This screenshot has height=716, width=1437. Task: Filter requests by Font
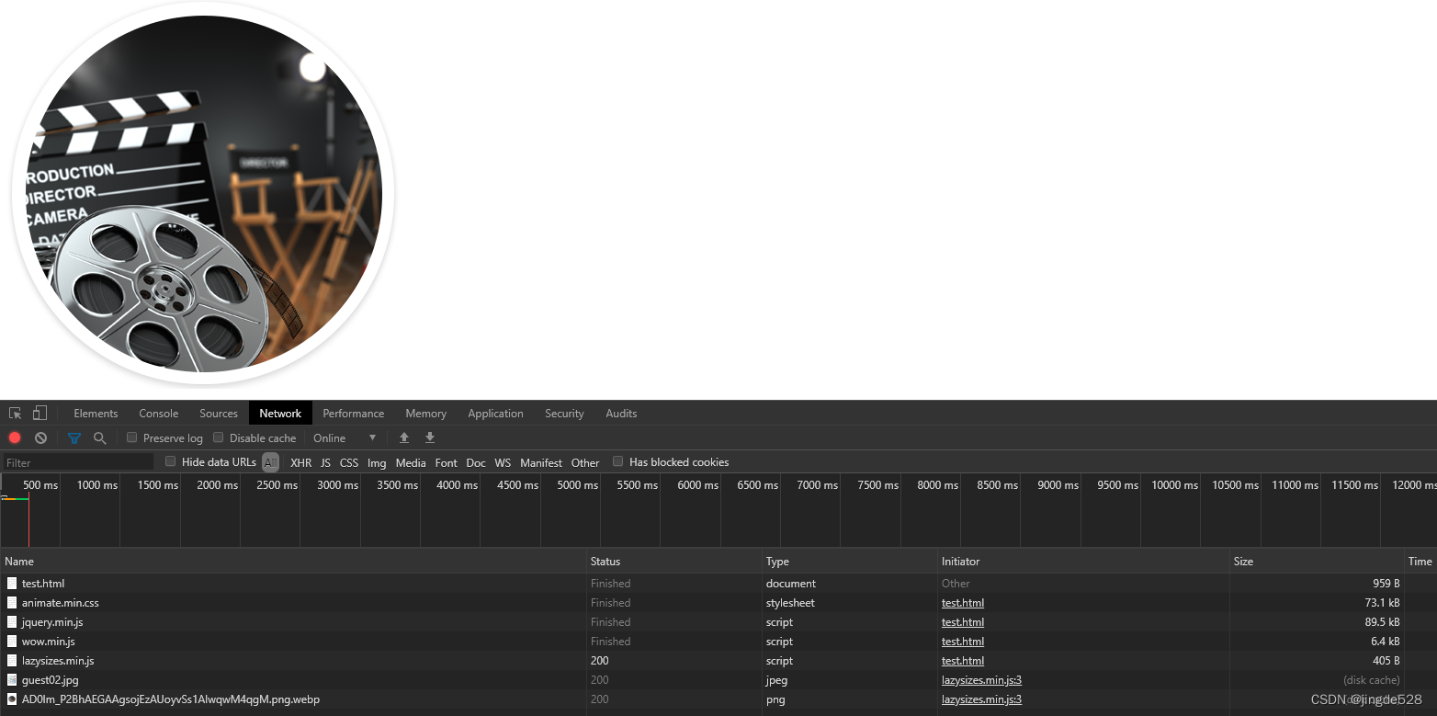tap(447, 462)
